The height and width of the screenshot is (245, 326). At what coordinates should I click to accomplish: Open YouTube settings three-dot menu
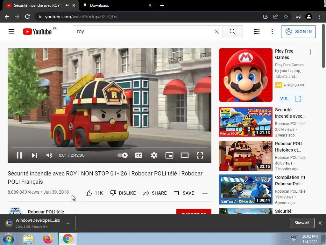pyautogui.click(x=272, y=32)
